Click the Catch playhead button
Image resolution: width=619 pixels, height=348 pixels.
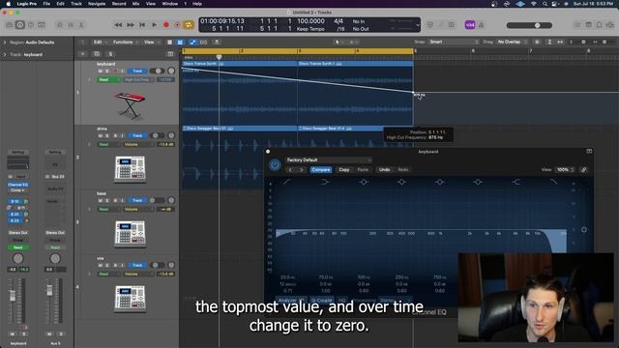pyautogui.click(x=217, y=42)
